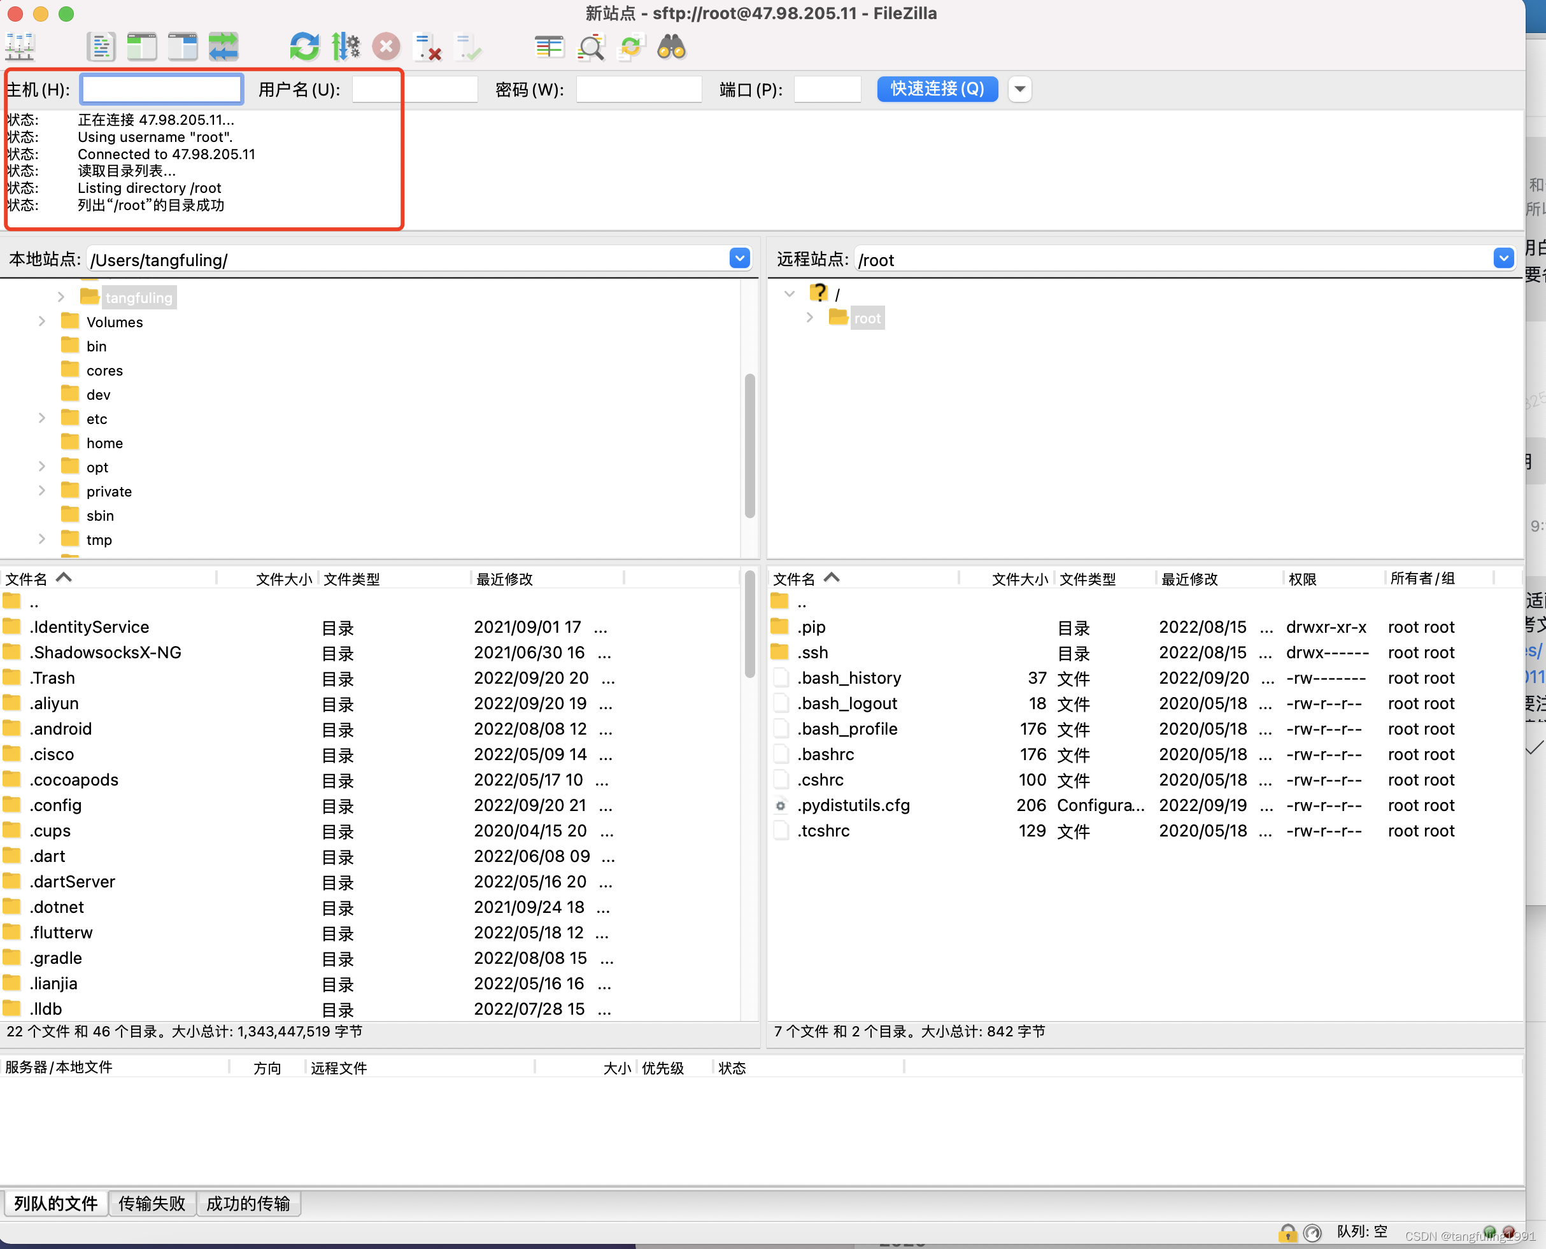
Task: Switch to the 传输失败 tab
Action: pyautogui.click(x=152, y=1203)
